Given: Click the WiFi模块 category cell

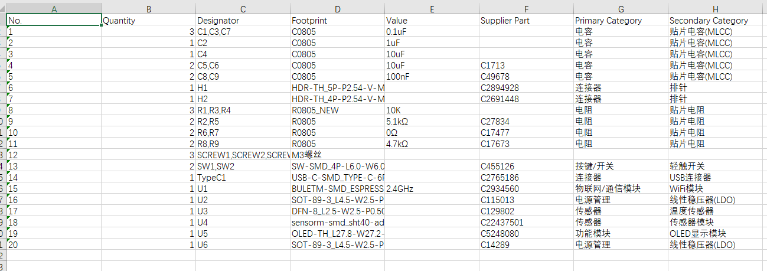Looking at the screenshot, I should point(715,189).
